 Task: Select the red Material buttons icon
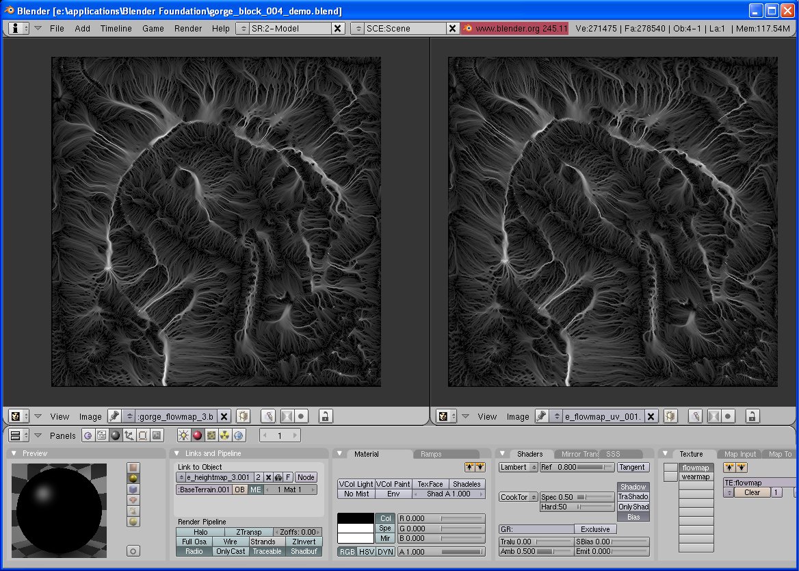click(197, 435)
